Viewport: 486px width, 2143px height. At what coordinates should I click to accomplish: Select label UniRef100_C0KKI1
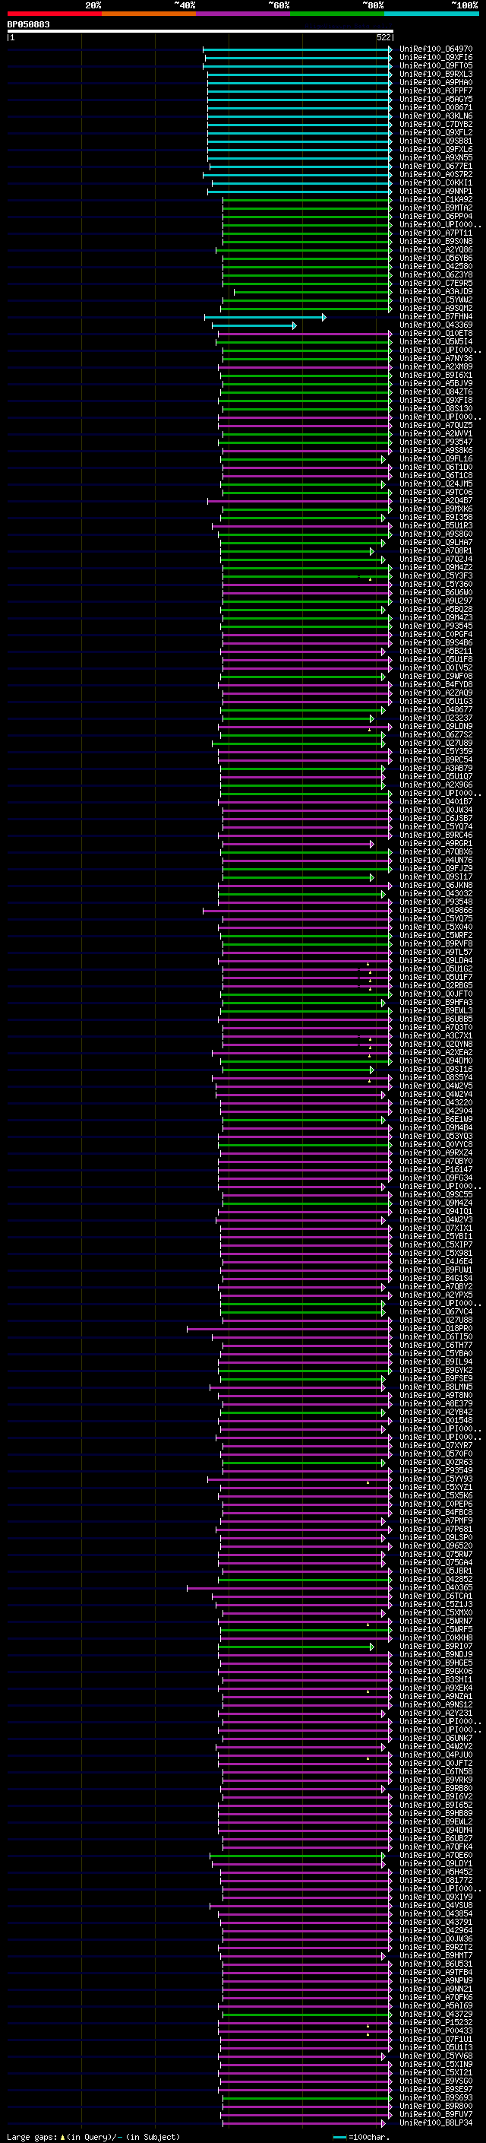(x=436, y=182)
